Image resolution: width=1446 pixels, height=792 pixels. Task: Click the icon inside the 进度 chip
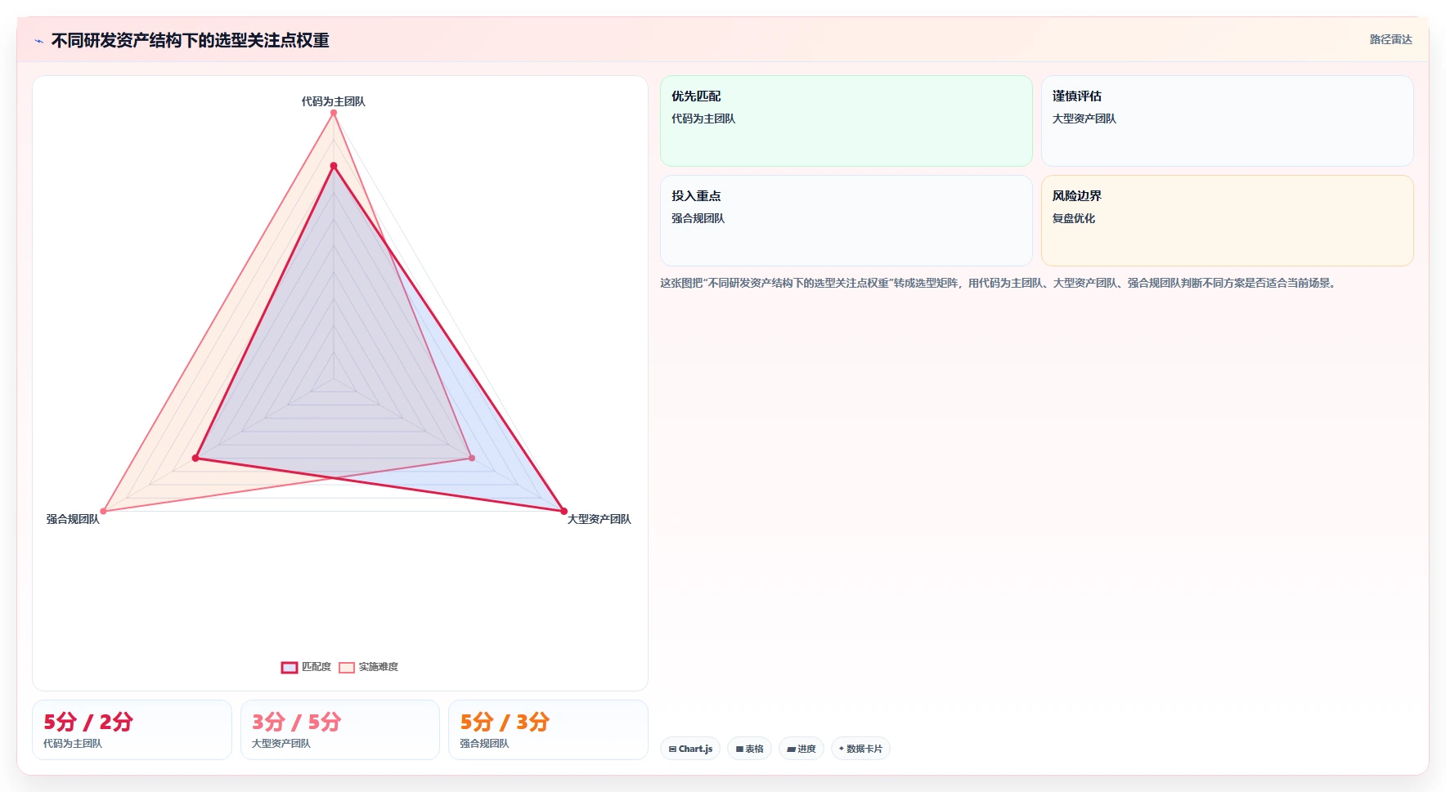[x=791, y=749]
